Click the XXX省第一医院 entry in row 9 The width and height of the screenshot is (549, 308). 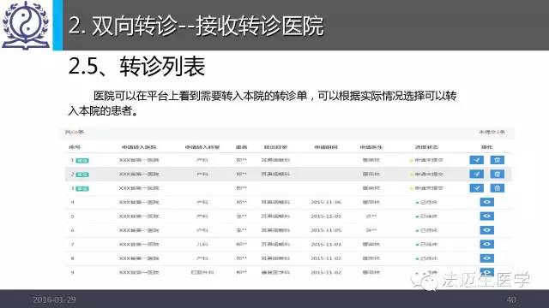coord(139,272)
